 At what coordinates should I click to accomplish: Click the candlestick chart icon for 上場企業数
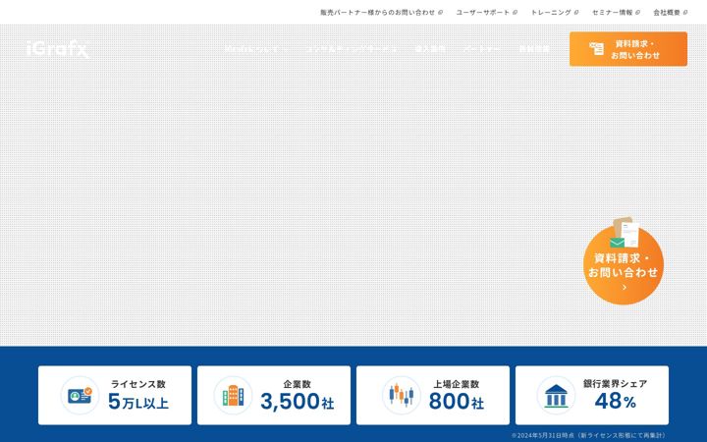[x=402, y=396]
